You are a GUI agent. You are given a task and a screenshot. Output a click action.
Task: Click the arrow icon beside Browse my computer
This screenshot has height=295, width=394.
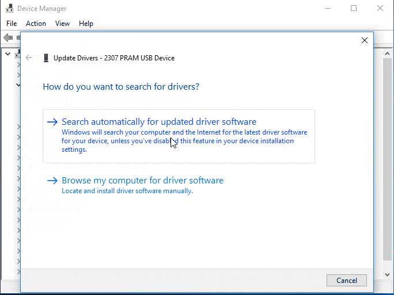[52, 181]
